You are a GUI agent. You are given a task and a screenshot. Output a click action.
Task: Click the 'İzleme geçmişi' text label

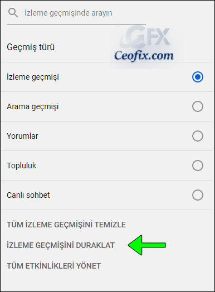(x=33, y=77)
